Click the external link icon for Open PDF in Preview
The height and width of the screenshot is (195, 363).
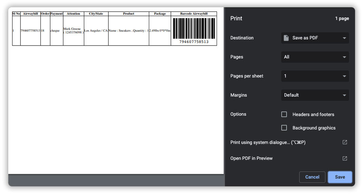click(345, 158)
